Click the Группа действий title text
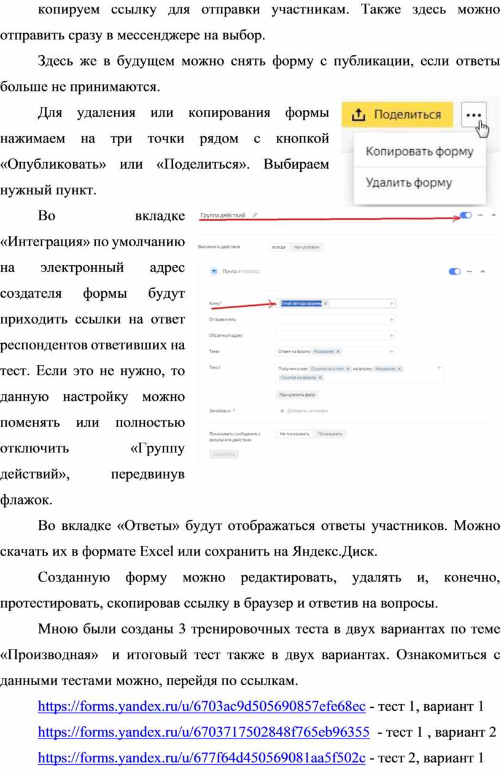 point(223,215)
